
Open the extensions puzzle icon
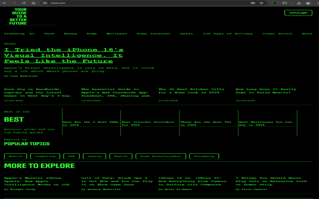coord(285,3)
